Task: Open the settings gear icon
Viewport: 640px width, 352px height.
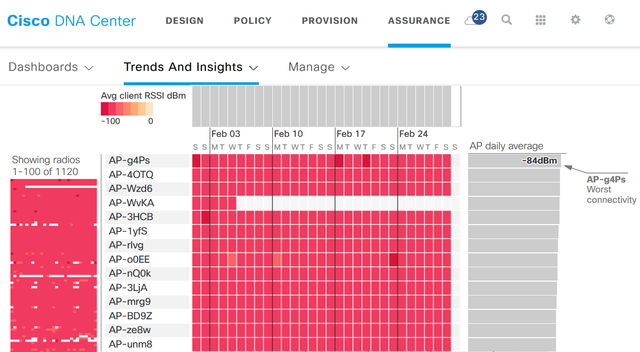Action: coord(575,20)
